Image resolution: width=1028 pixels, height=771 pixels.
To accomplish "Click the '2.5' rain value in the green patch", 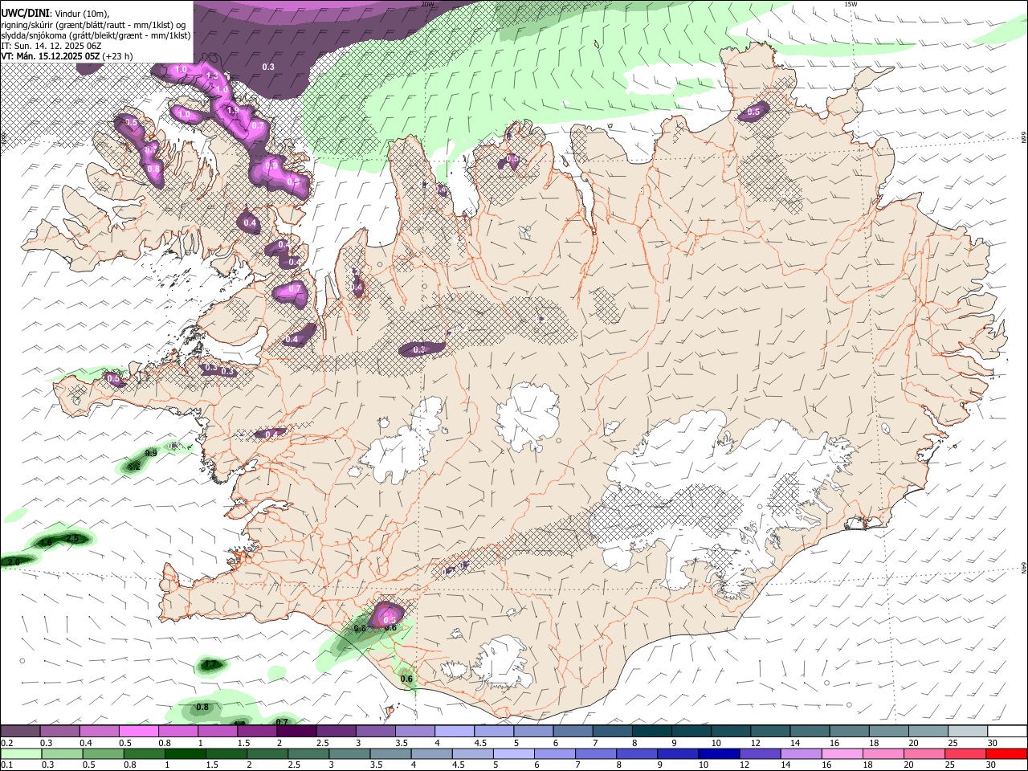I will (x=72, y=538).
